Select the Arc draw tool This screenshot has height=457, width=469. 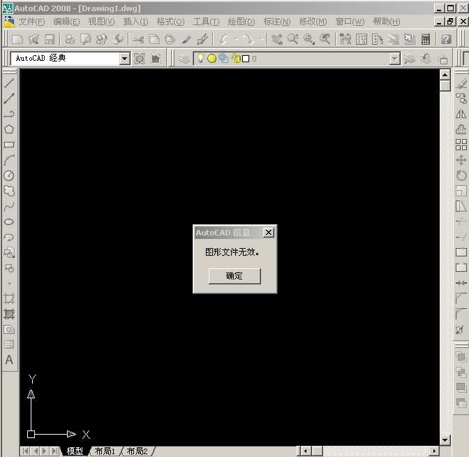click(9, 160)
